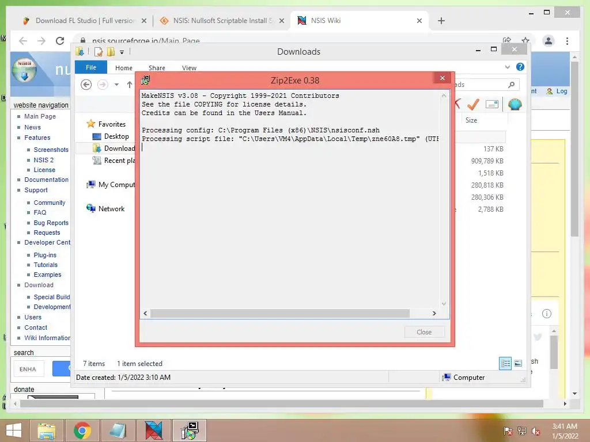Image resolution: width=590 pixels, height=442 pixels.
Task: Click the New folder quick access icon
Action: coord(111,51)
